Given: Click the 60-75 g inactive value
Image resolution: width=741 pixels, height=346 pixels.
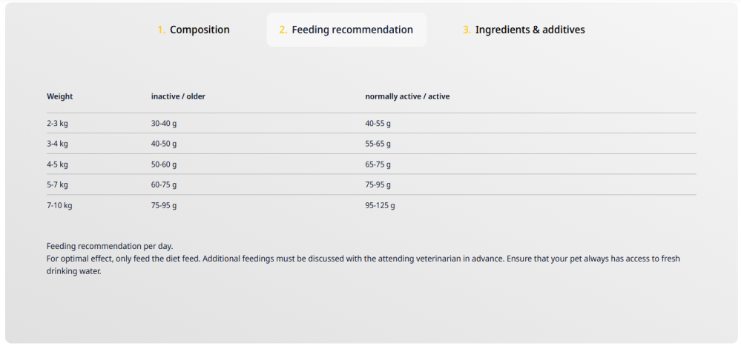Looking at the screenshot, I should 164,184.
